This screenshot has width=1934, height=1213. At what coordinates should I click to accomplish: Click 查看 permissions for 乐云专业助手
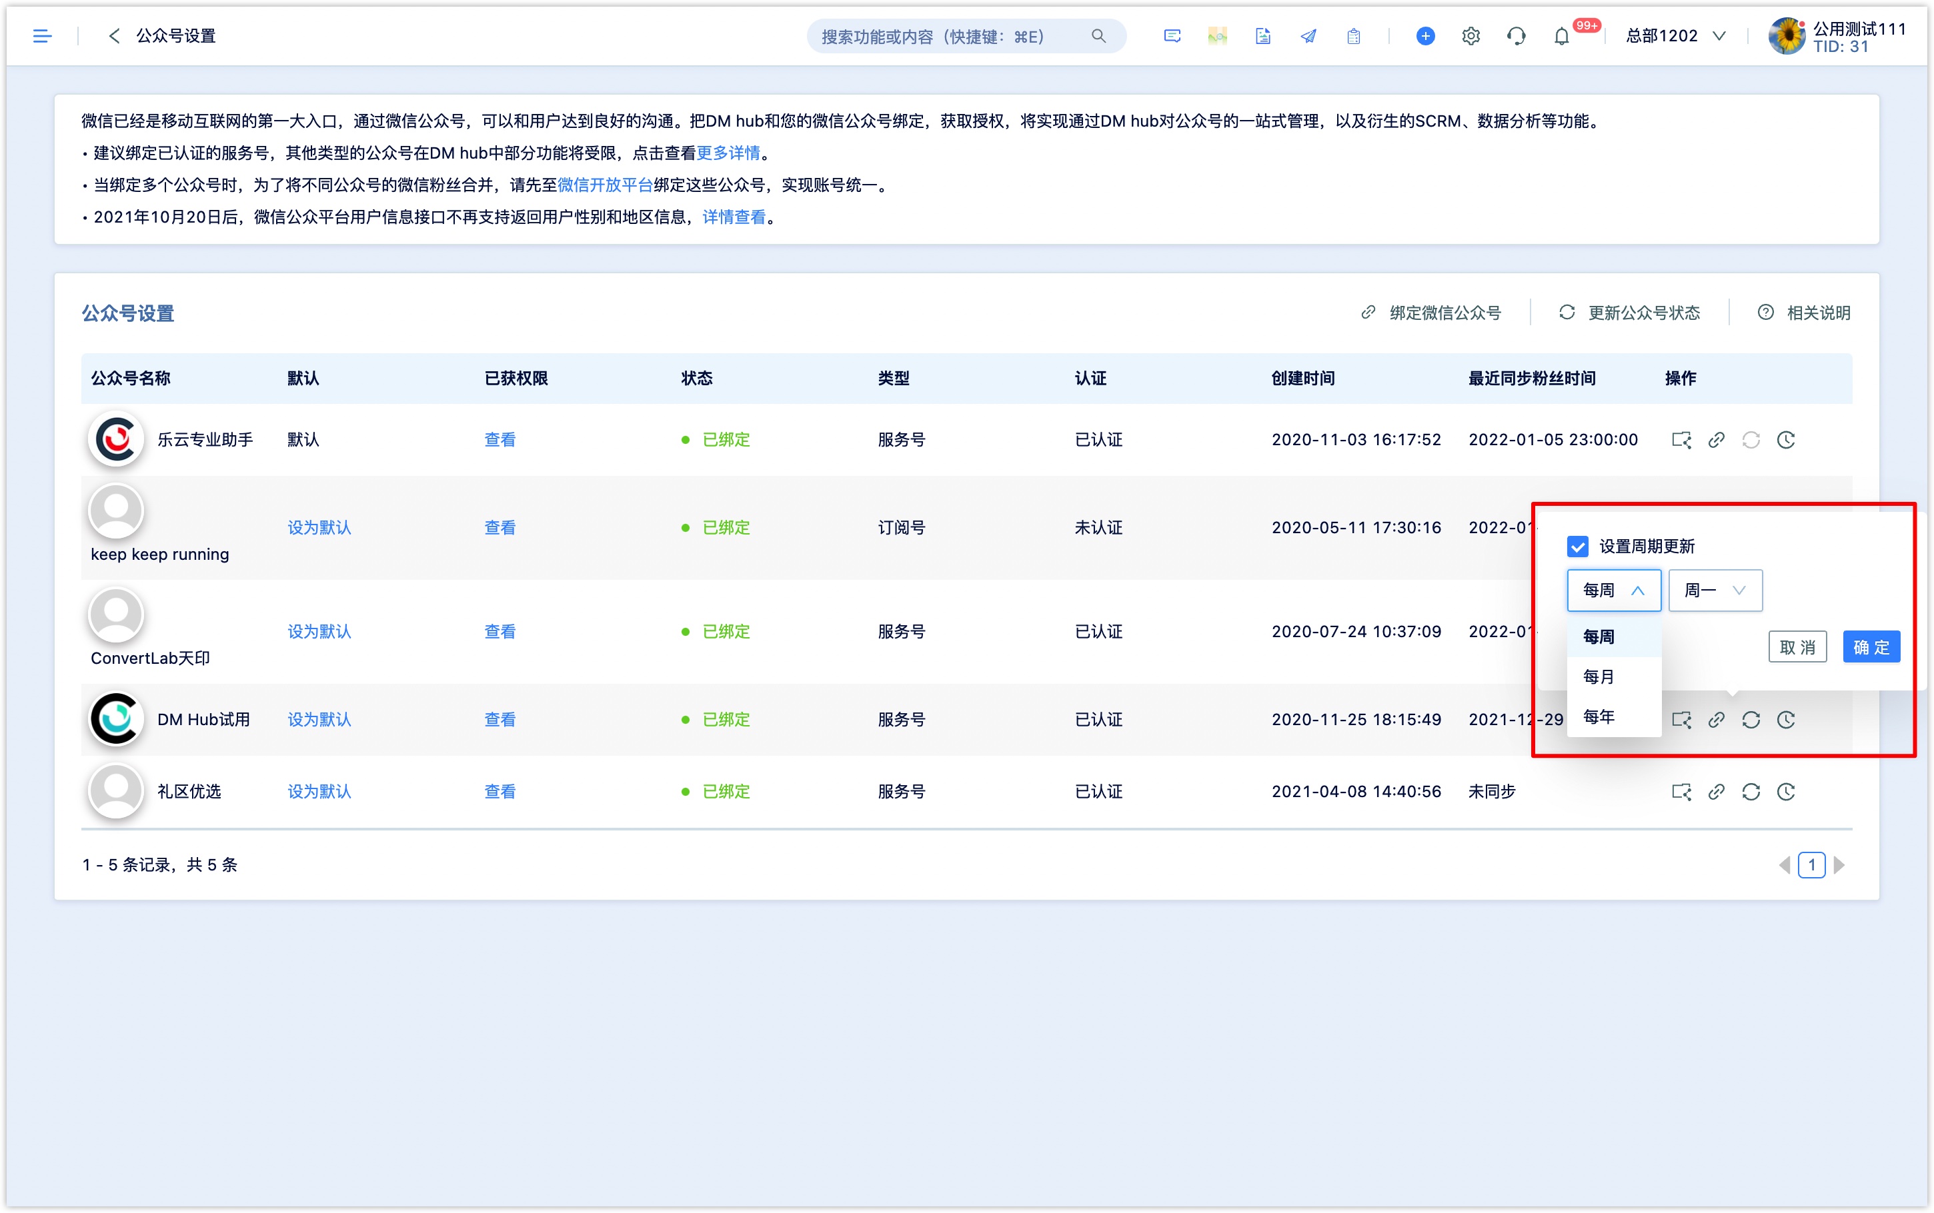500,440
